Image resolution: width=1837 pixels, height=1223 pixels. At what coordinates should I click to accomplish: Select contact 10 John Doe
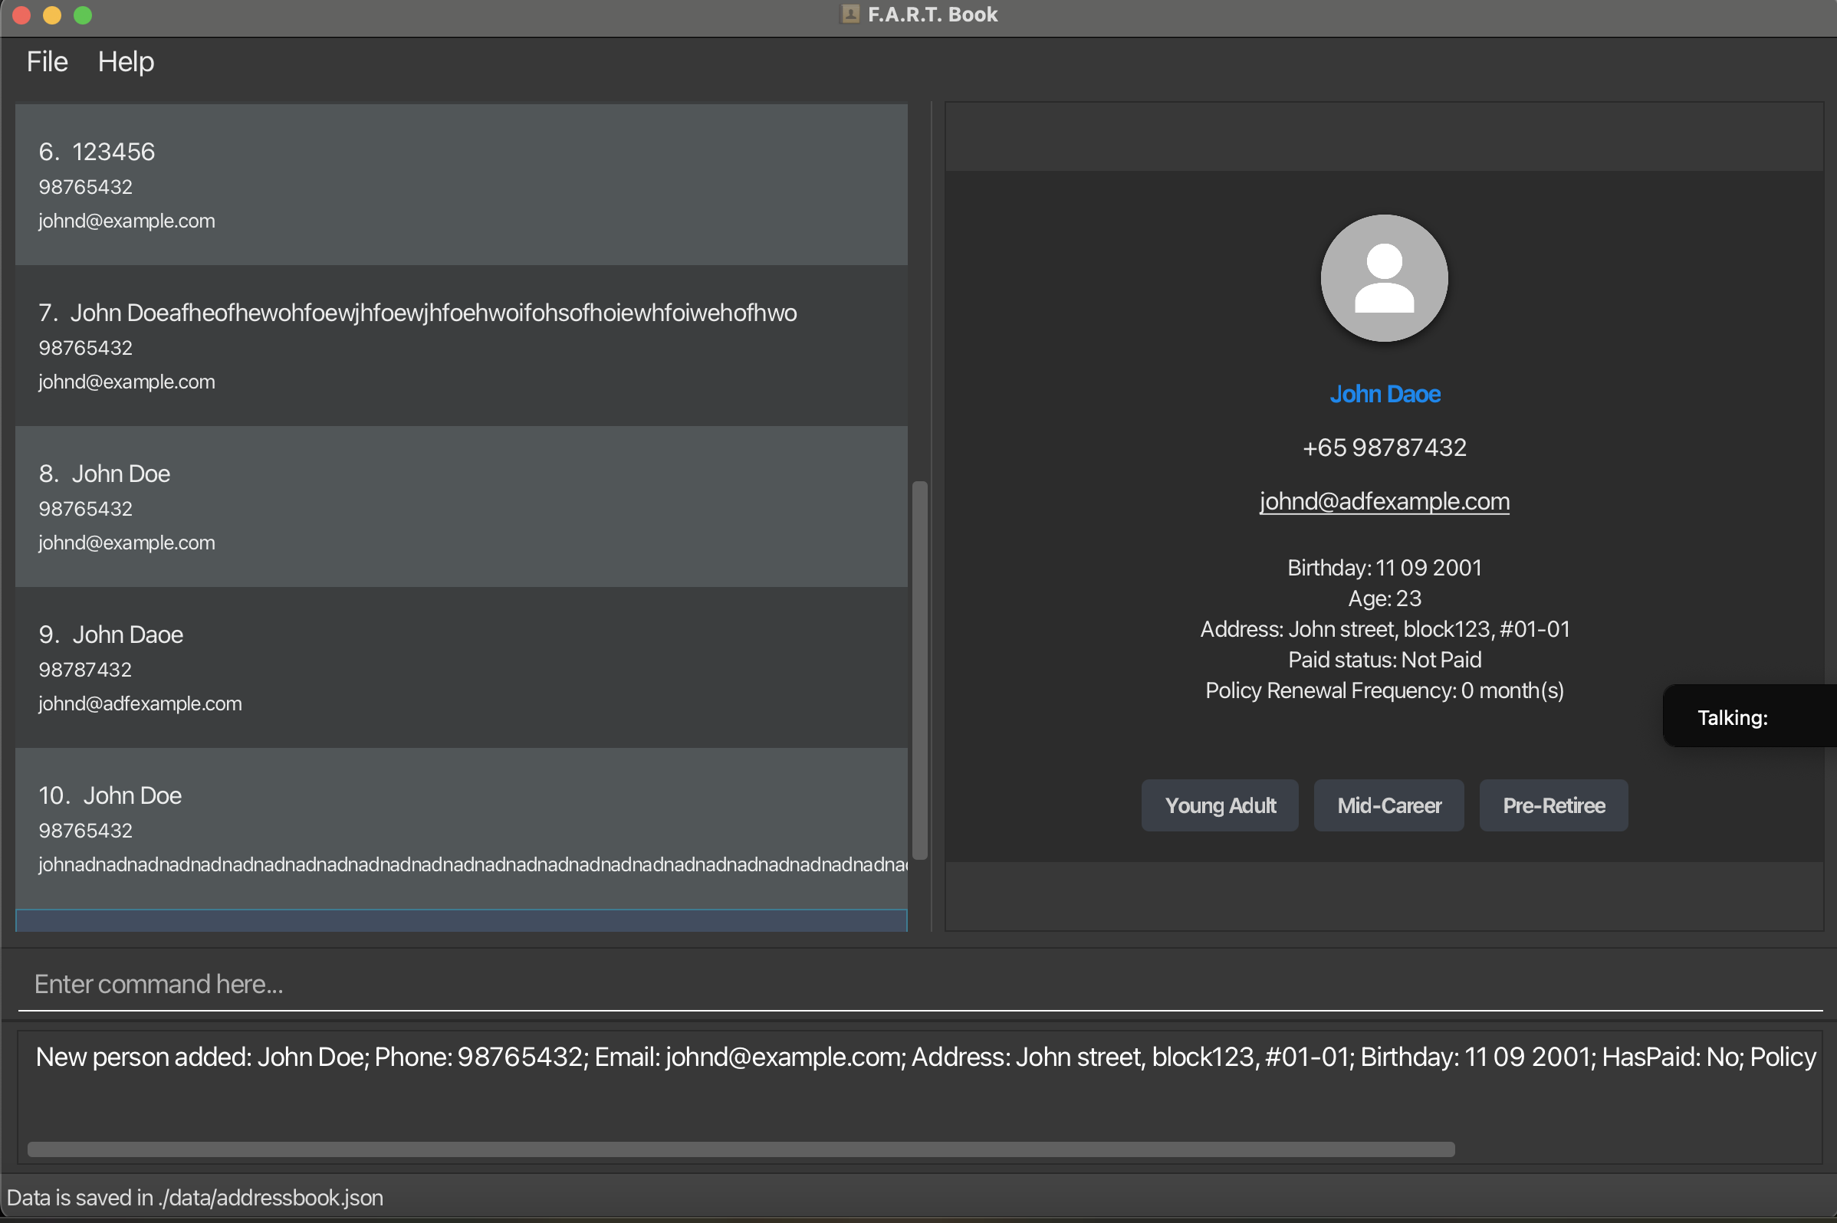(462, 828)
